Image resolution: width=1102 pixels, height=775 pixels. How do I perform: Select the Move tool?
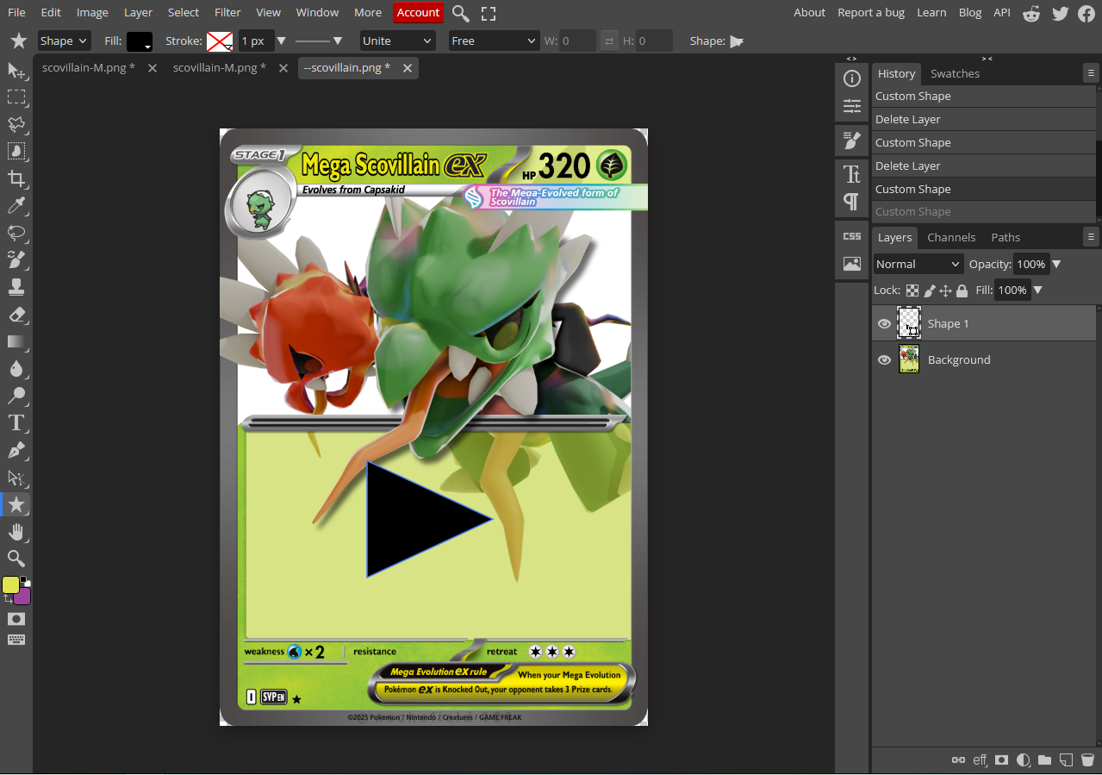coord(16,70)
